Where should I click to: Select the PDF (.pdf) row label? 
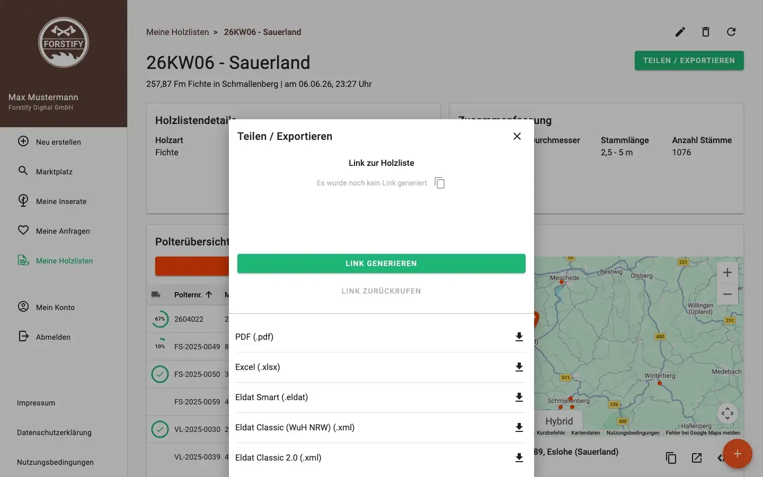254,337
